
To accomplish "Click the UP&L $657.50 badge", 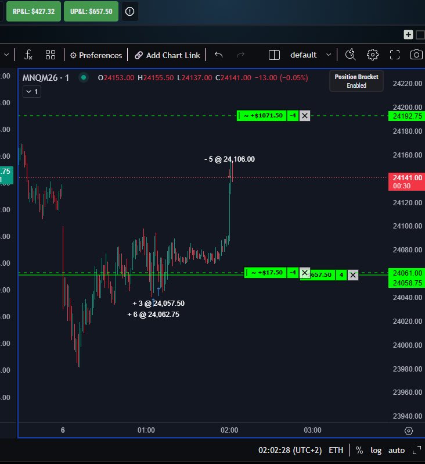I will [x=91, y=12].
